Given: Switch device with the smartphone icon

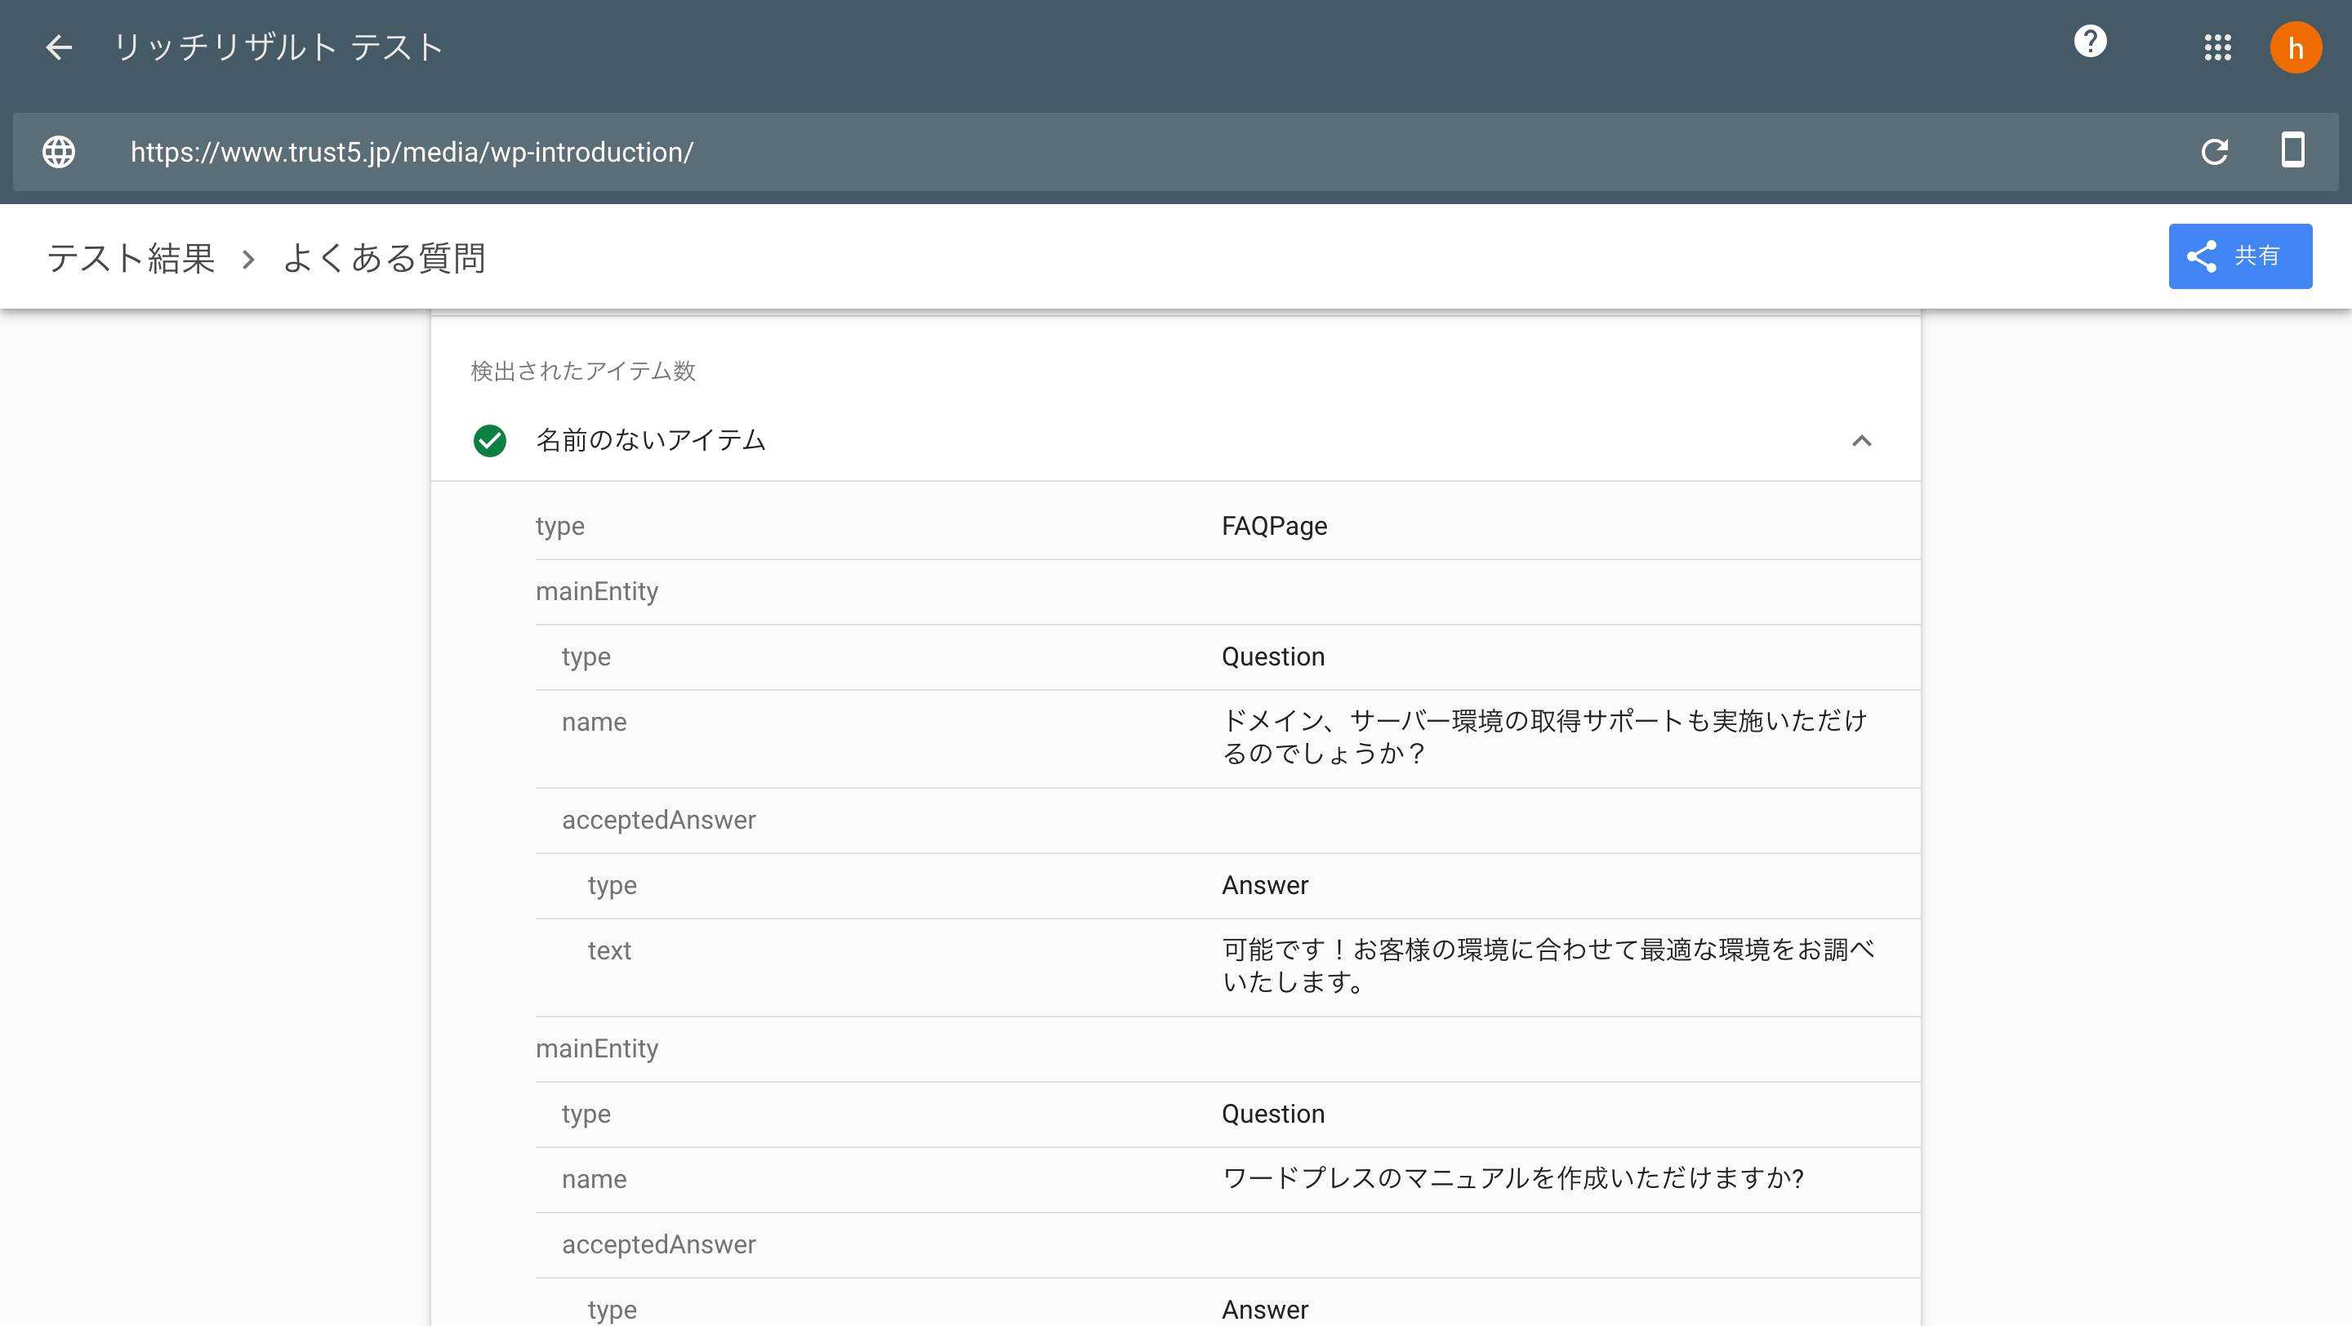Looking at the screenshot, I should click(2292, 149).
